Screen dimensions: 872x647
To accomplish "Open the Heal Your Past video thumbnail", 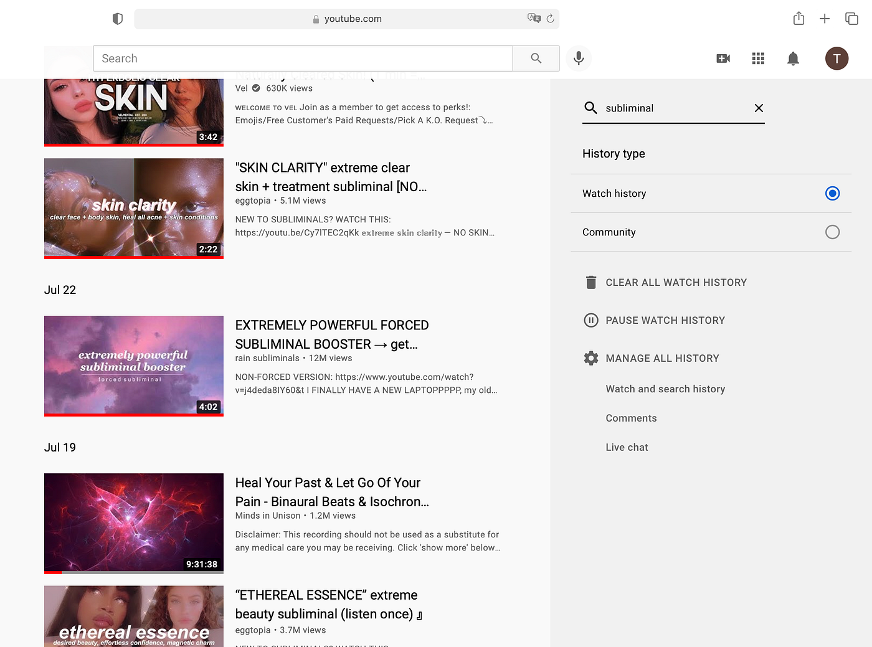I will click(133, 523).
